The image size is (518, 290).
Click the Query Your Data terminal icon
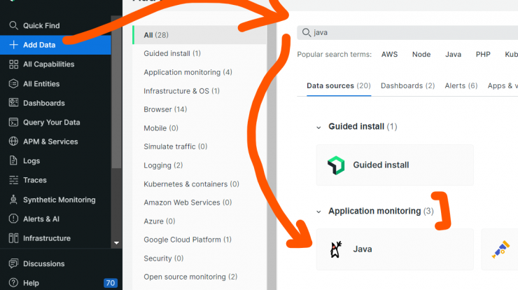pos(13,123)
